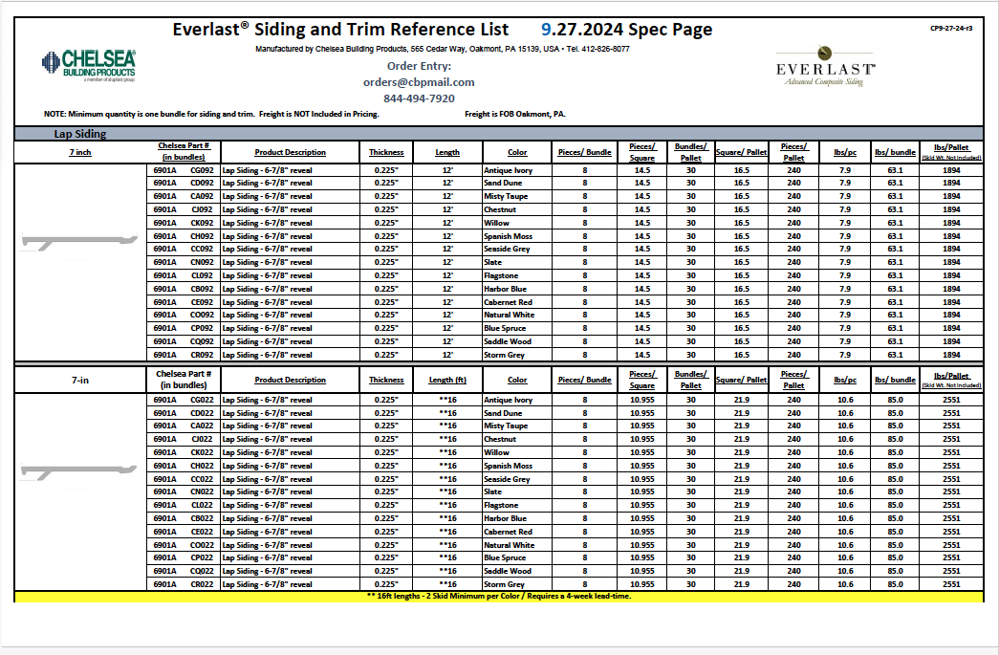999x655 pixels.
Task: Click part number 6901A CE092
Action: coord(184,302)
